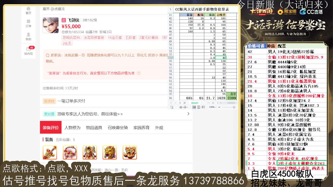The image size is (333, 187).
Task: Switch to the 召唤兽坐骑 tab
Action: point(118,128)
